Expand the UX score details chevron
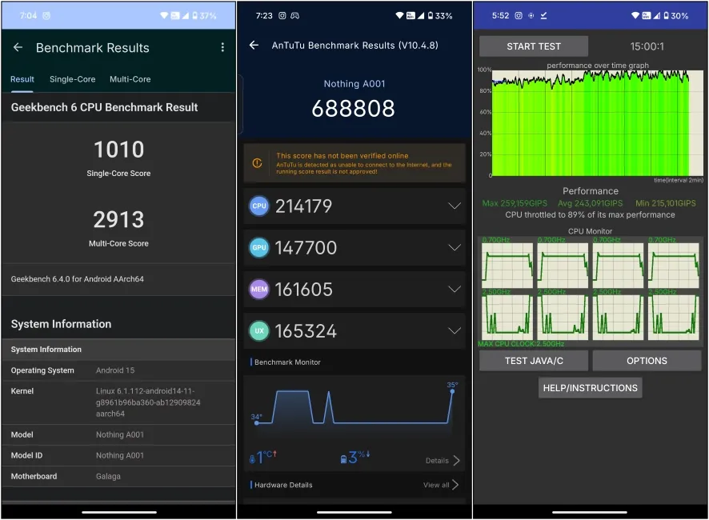The height and width of the screenshot is (520, 709). pos(455,330)
